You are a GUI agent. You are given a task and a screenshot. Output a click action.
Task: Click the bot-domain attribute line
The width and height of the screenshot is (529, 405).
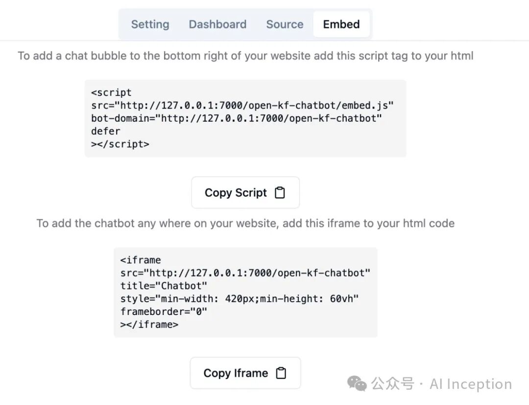point(236,118)
